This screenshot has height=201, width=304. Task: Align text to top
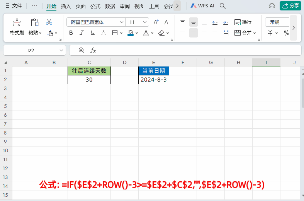183,22
